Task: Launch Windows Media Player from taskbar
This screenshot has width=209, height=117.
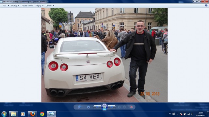Action: (x=23, y=114)
